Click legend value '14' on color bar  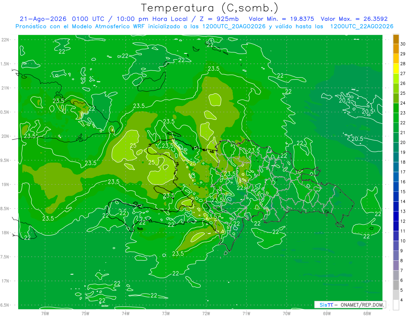[403, 201]
